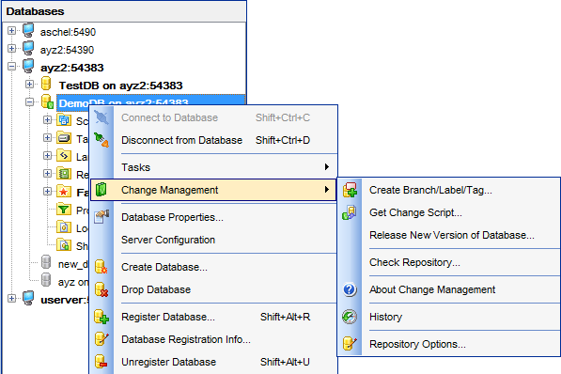Expand the aschel:5490 server node

[x=11, y=30]
